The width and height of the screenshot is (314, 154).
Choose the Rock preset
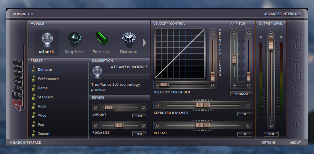[42, 106]
